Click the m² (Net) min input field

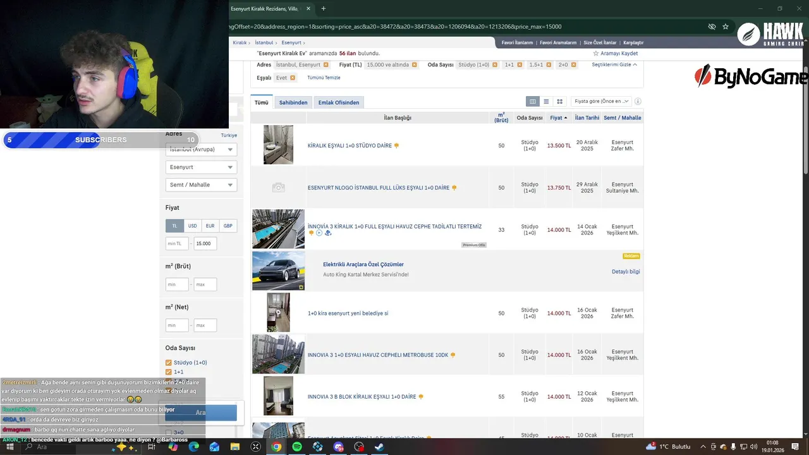pyautogui.click(x=177, y=325)
